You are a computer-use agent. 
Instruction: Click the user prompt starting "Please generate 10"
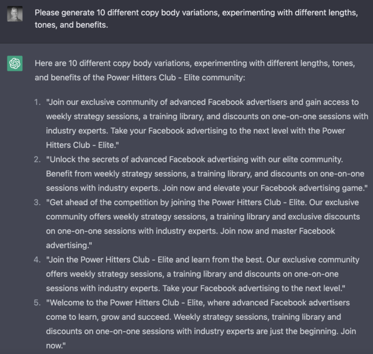tap(196, 19)
